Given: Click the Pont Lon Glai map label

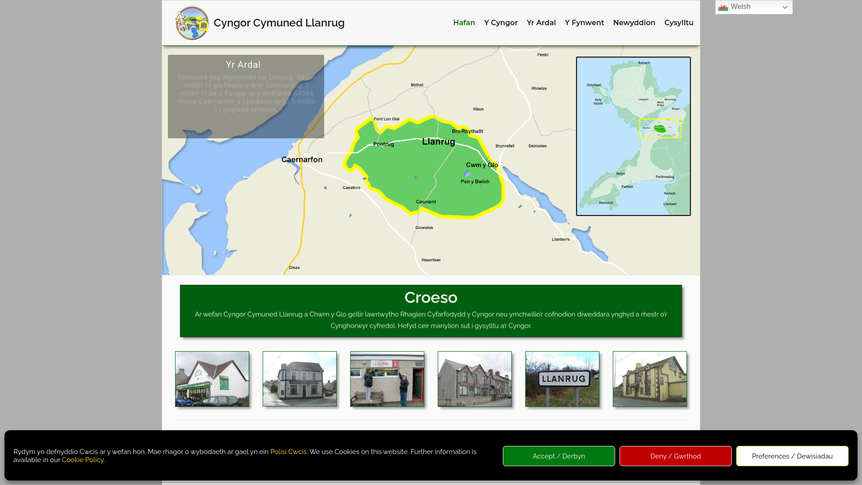Looking at the screenshot, I should coord(386,119).
